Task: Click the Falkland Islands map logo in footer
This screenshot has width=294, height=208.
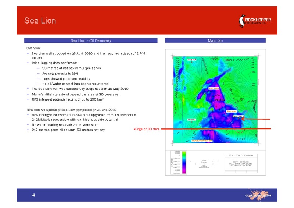Action: click(x=259, y=195)
